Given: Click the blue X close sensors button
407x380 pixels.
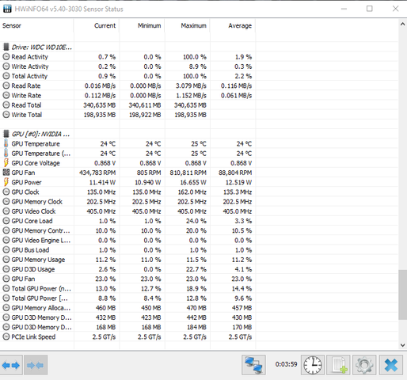Looking at the screenshot, I should (391, 365).
